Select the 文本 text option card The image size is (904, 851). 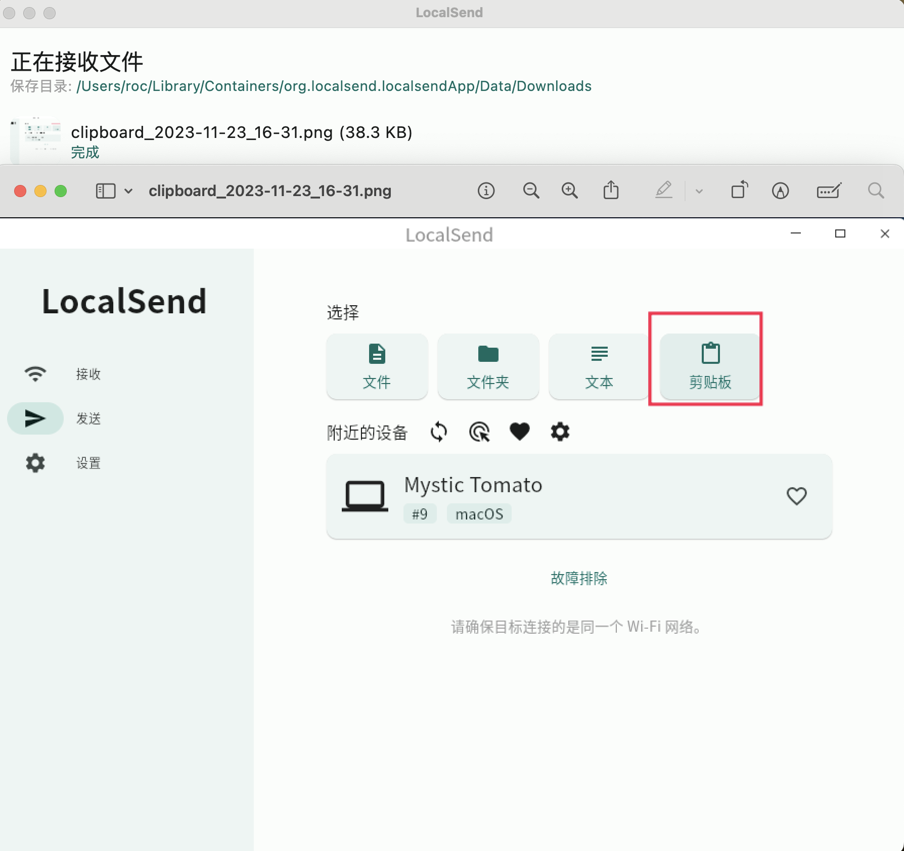coord(599,366)
